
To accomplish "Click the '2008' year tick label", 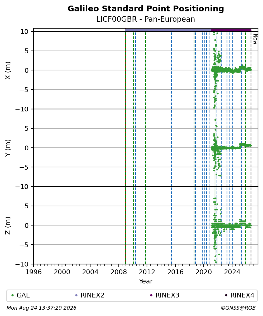I will tap(118, 272).
